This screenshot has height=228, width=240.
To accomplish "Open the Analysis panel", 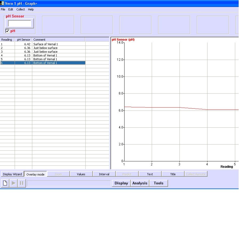I will click(x=140, y=183).
